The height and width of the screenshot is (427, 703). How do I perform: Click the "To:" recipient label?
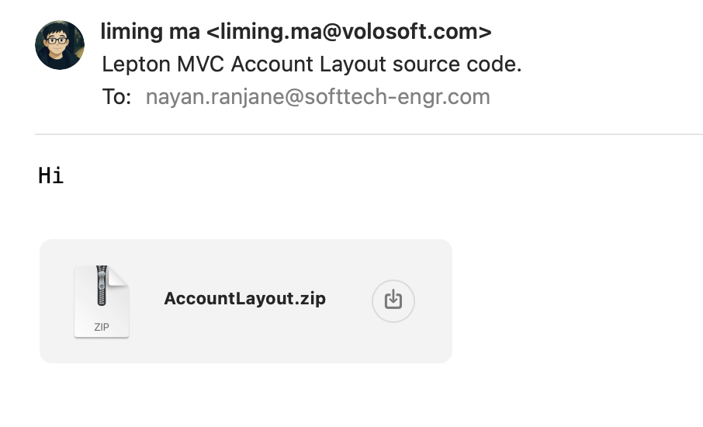click(x=116, y=97)
